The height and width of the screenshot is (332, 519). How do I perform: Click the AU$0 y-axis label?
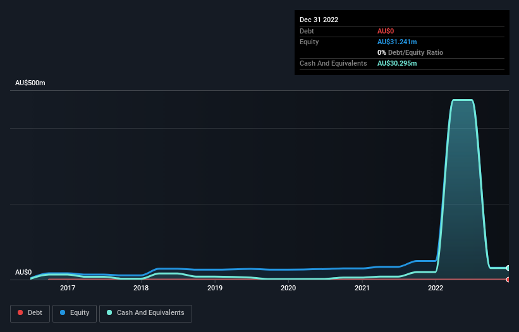(23, 272)
